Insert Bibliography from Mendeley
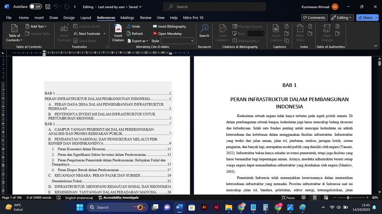 tap(170, 26)
